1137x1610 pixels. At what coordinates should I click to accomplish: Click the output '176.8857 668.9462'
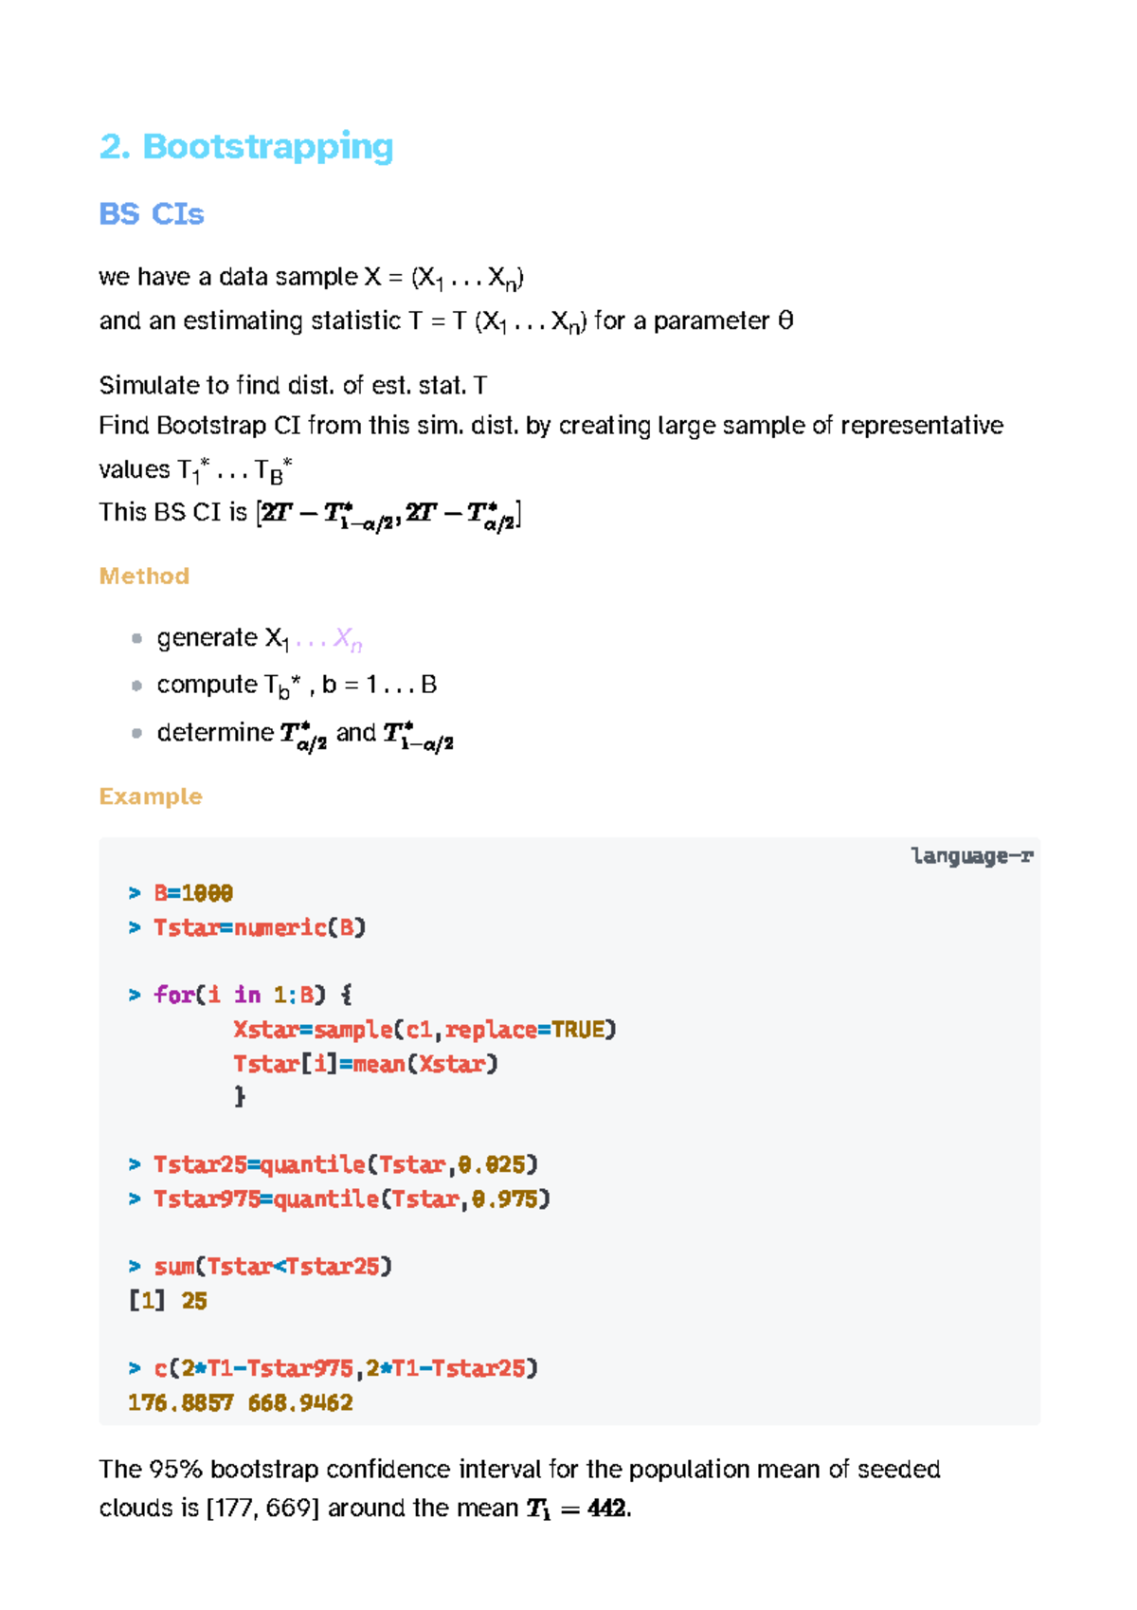tap(241, 1403)
